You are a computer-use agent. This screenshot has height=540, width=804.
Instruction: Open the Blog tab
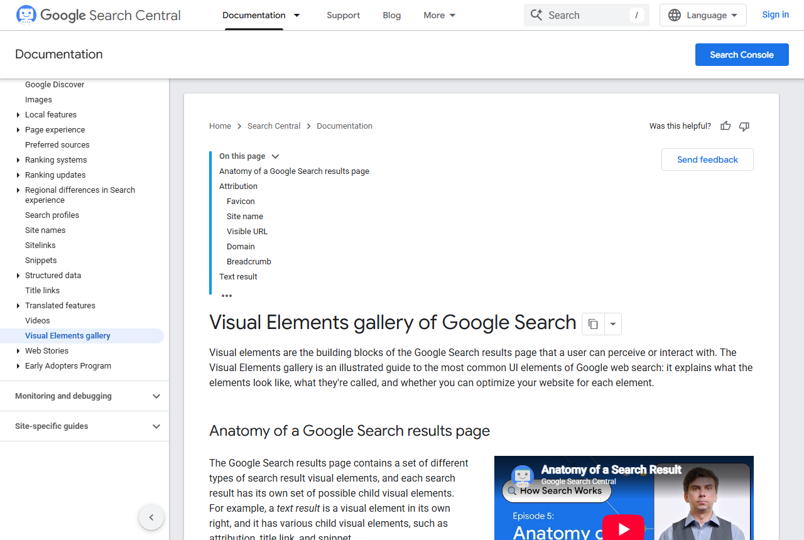(x=392, y=15)
